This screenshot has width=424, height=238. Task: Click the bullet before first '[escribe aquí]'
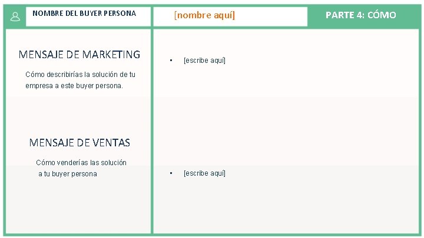(x=171, y=60)
